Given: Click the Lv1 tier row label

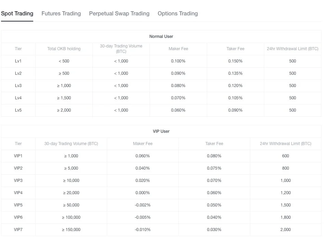Looking at the screenshot, I should [18, 61].
